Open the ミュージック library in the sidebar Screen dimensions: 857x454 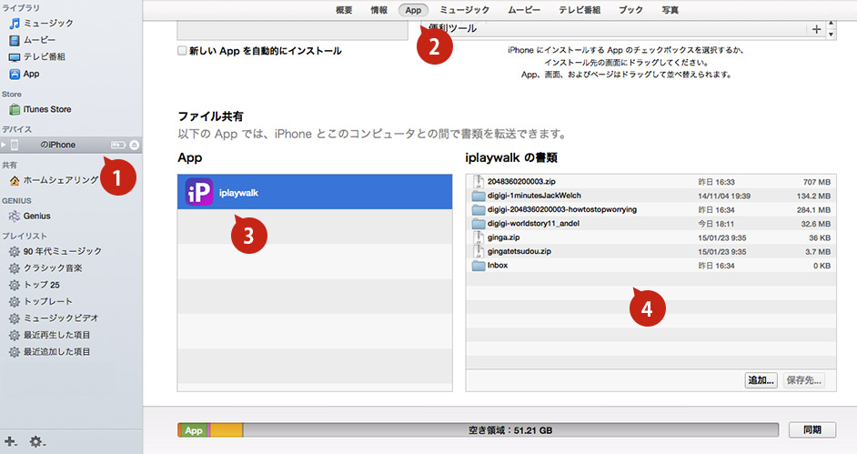pyautogui.click(x=41, y=23)
